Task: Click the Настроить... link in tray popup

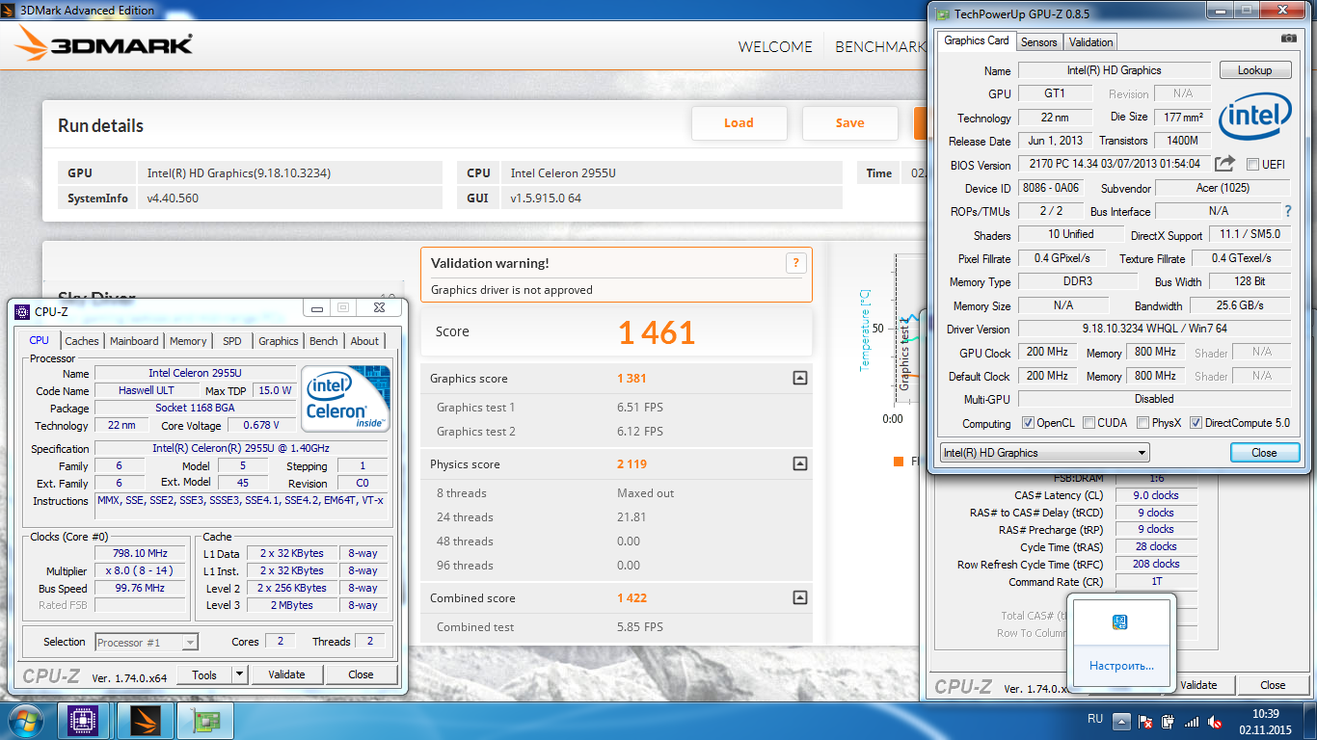Action: click(1121, 666)
